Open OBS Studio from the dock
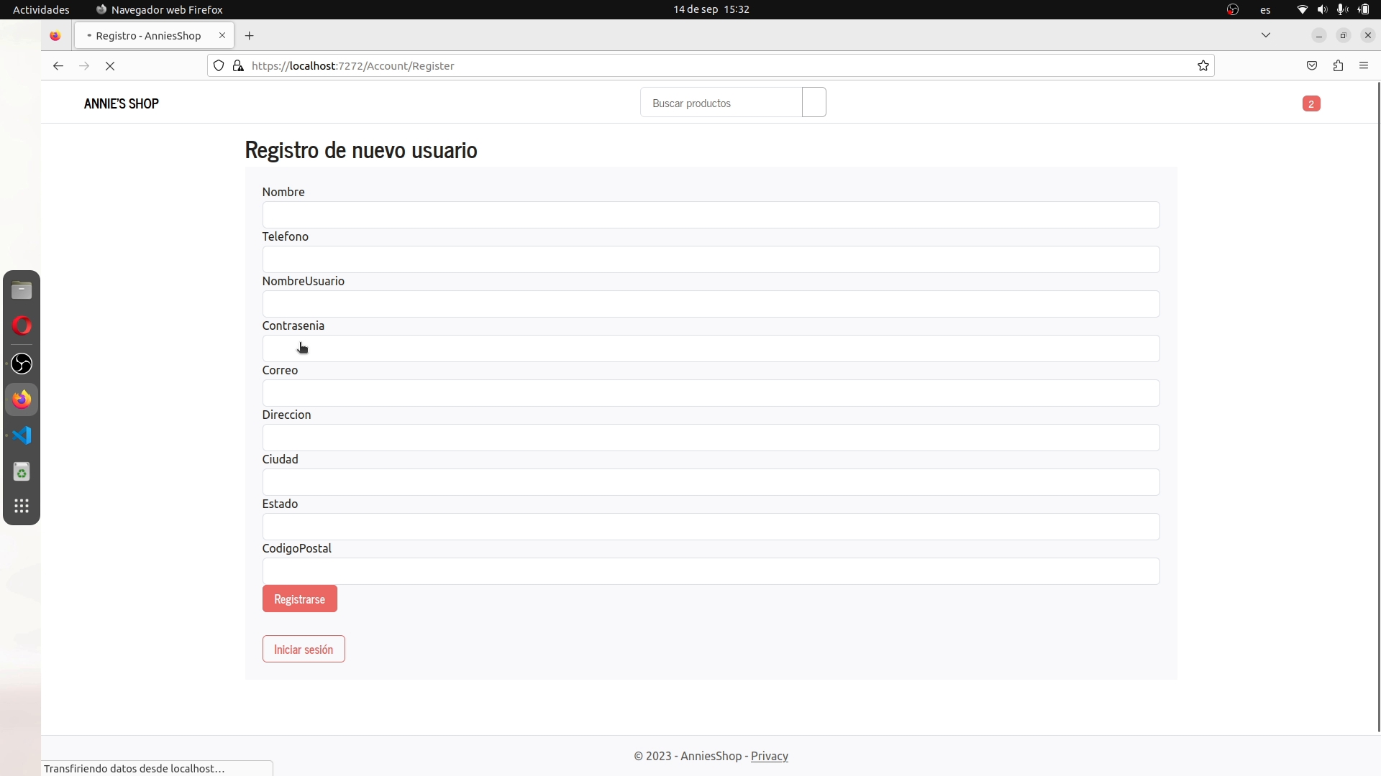The width and height of the screenshot is (1381, 776). 22,363
